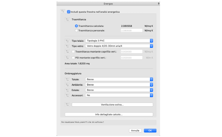Image resolution: width=222 pixels, height=137 pixels.
Task: Click the Ventilazione estiva... button
Action: [112, 105]
